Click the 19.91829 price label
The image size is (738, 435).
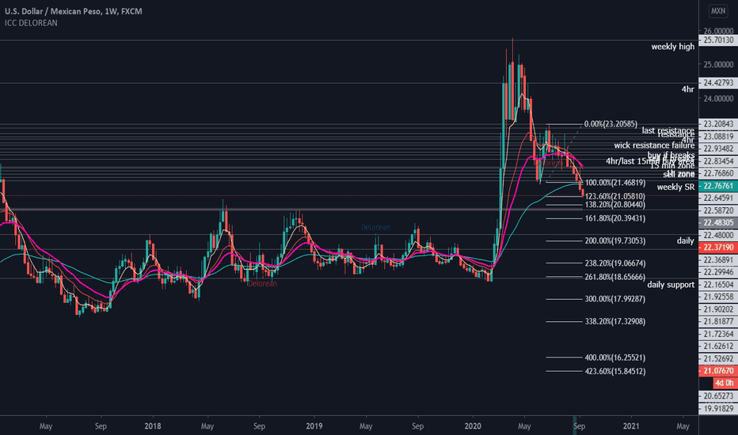[718, 408]
